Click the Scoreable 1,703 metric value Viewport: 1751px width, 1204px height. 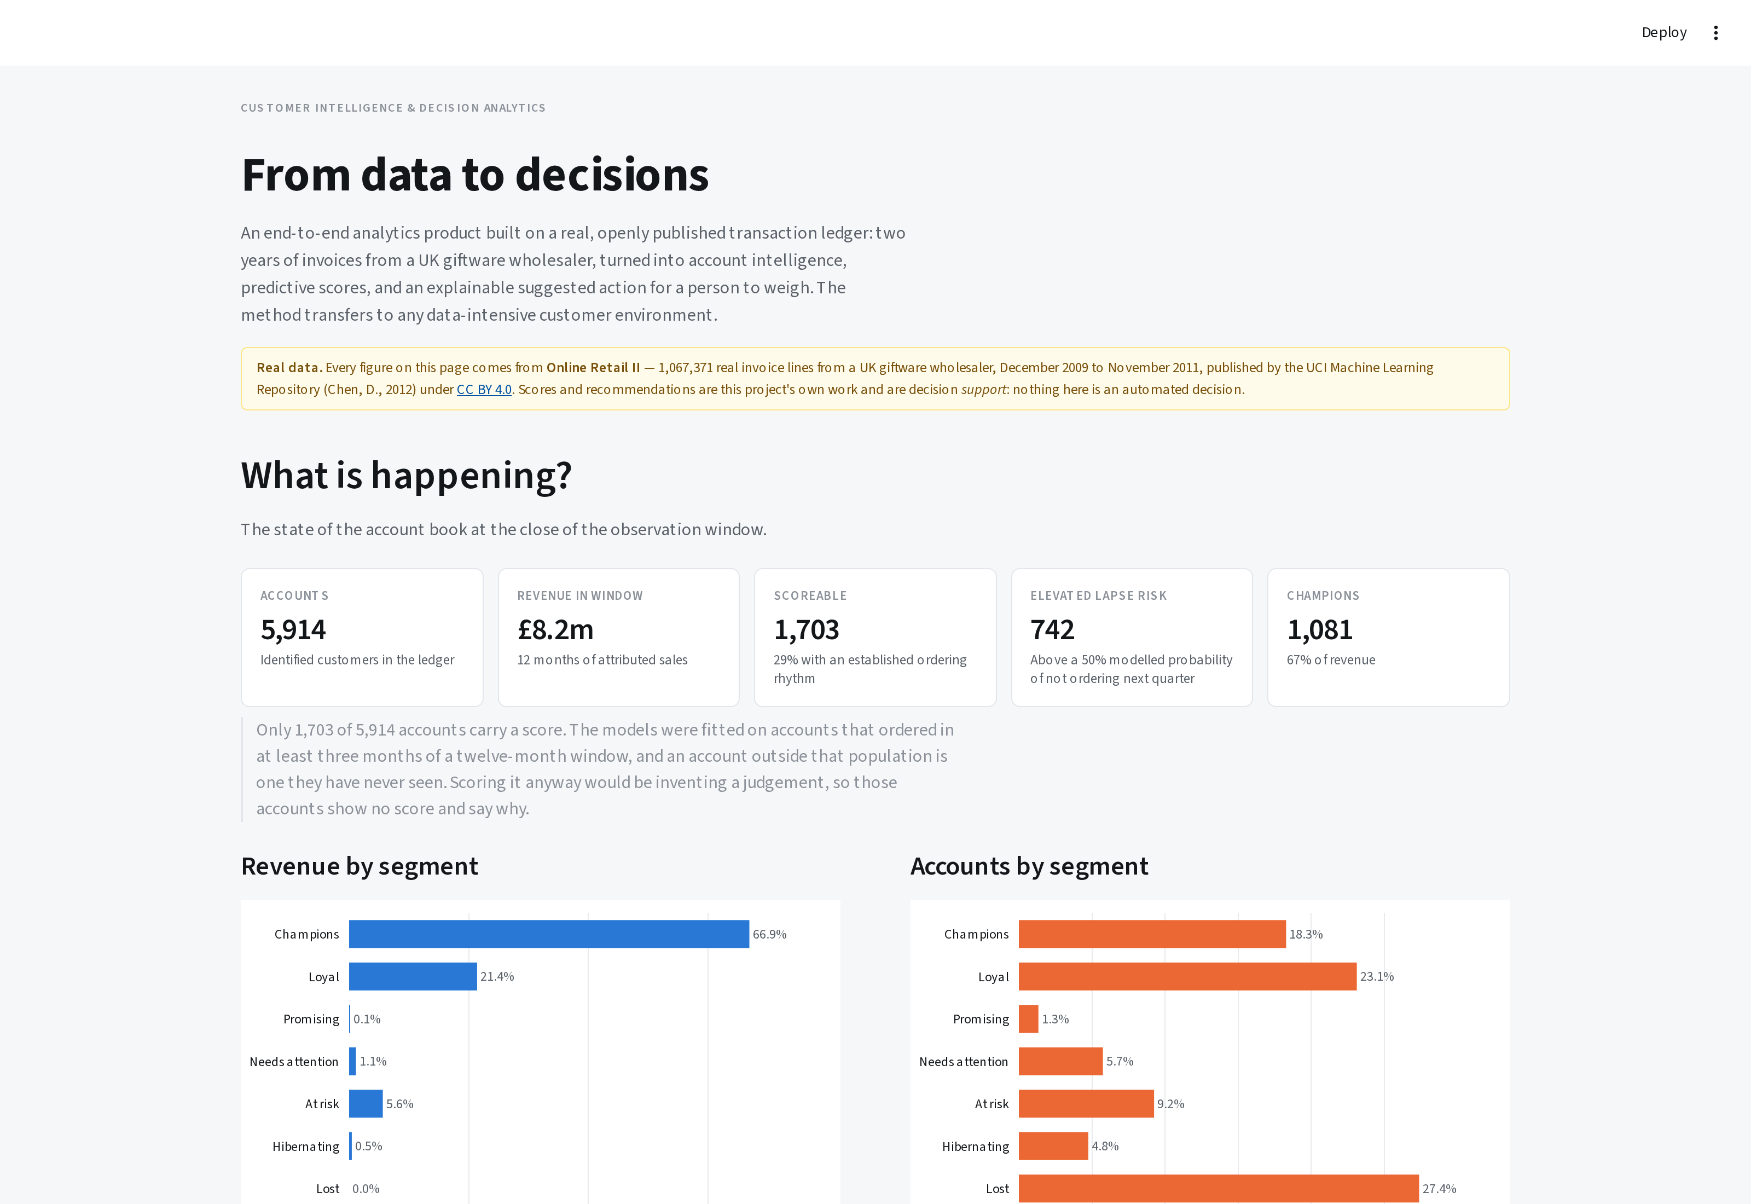click(806, 629)
